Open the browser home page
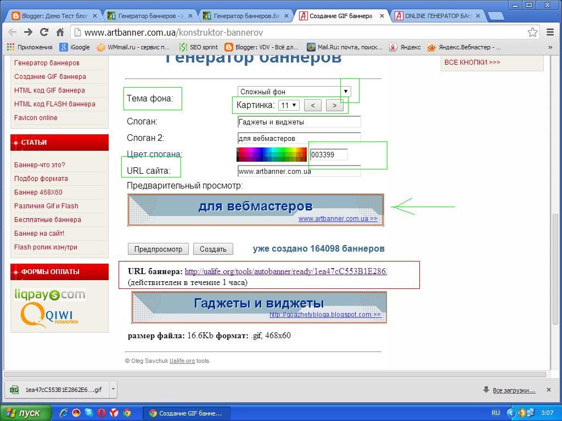This screenshot has height=421, width=562. (x=60, y=32)
